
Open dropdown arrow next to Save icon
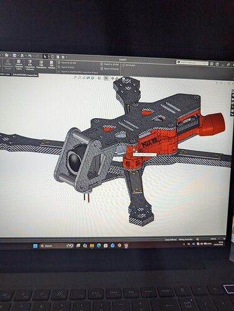(18, 55)
